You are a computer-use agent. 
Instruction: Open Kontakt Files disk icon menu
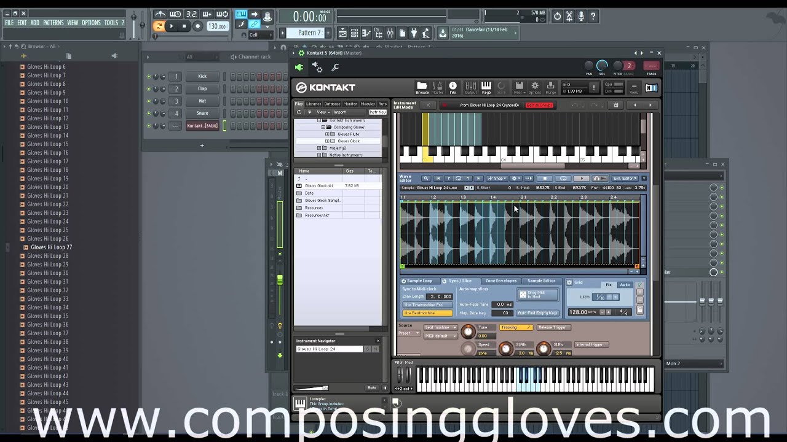(519, 87)
